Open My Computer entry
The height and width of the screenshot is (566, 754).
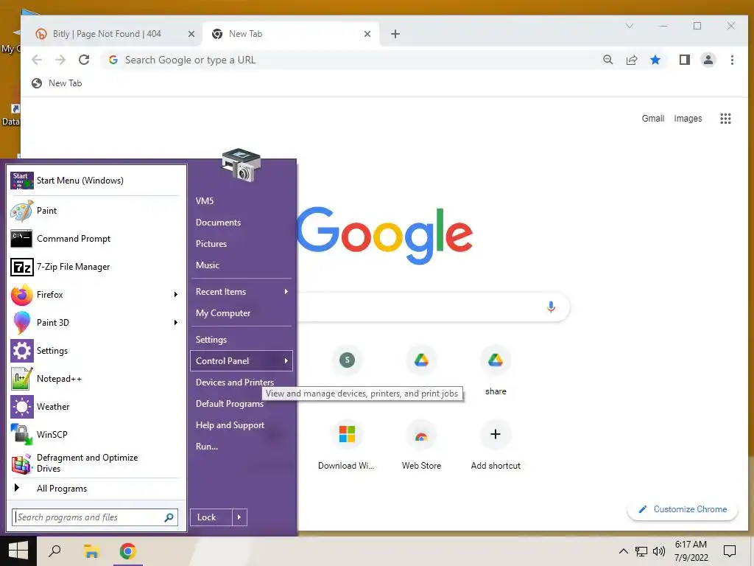(x=242, y=312)
